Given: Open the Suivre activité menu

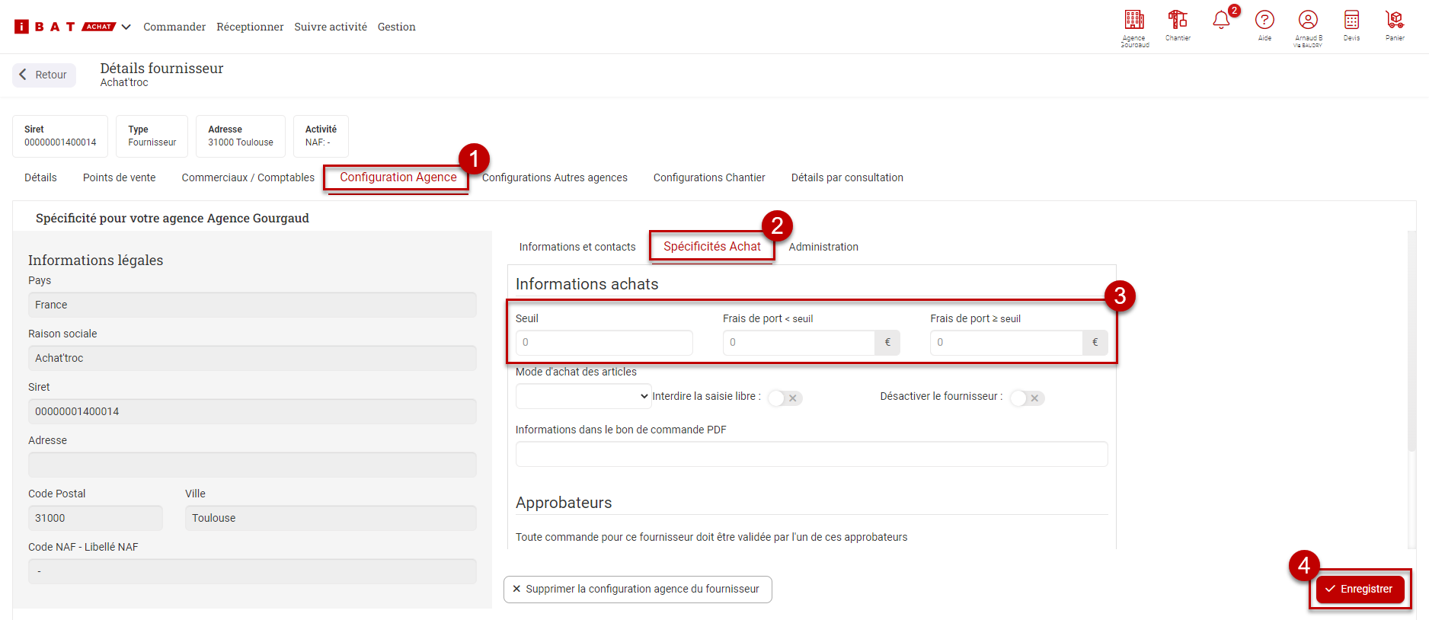Looking at the screenshot, I should point(331,27).
